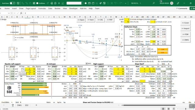Switch to Page Break Preview icon in status bar
The height and width of the screenshot is (110, 195).
tap(174, 109)
